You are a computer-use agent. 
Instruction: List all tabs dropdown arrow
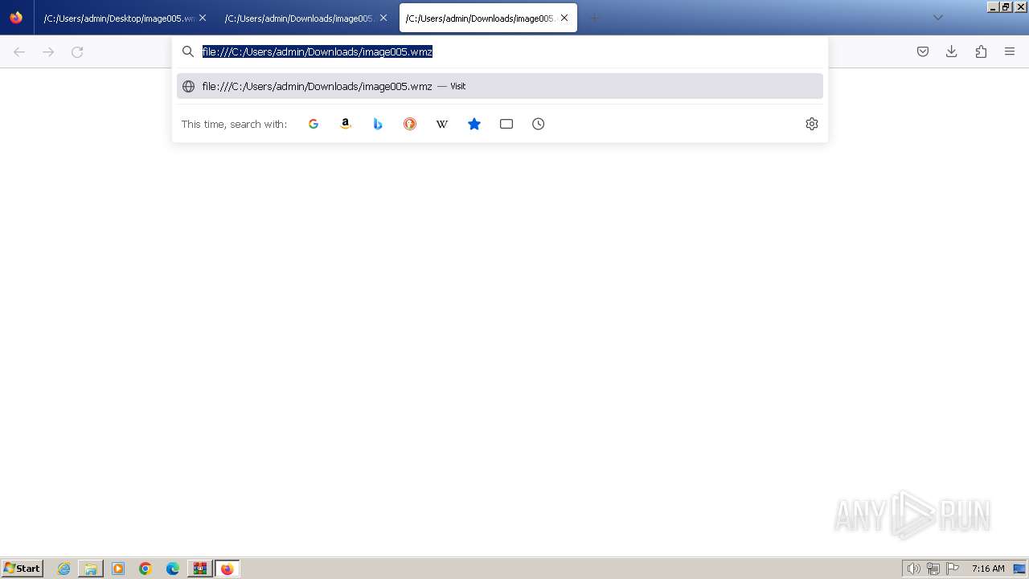[x=937, y=18]
